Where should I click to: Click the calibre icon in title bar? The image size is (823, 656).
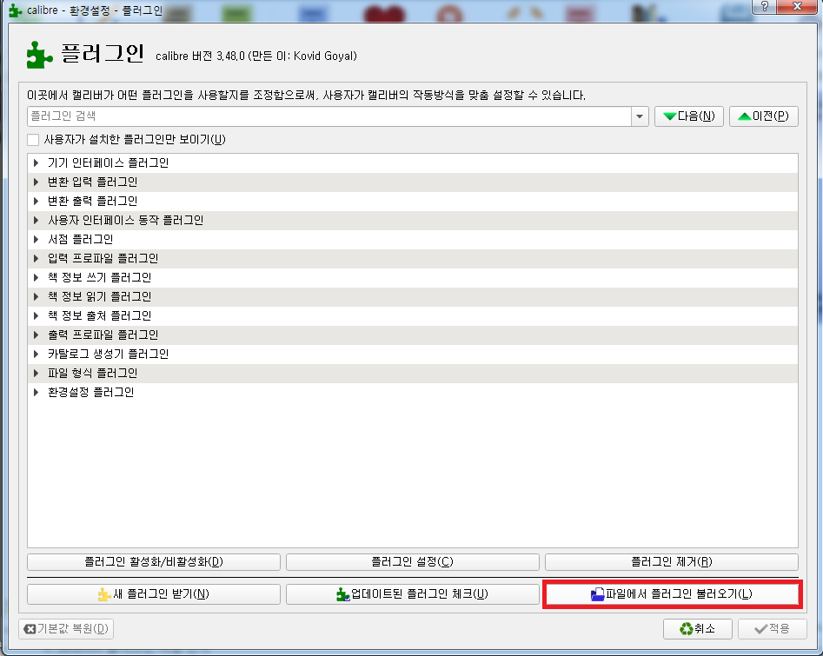click(x=16, y=10)
